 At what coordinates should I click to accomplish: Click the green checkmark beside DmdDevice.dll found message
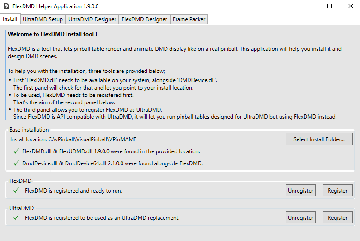click(x=16, y=163)
